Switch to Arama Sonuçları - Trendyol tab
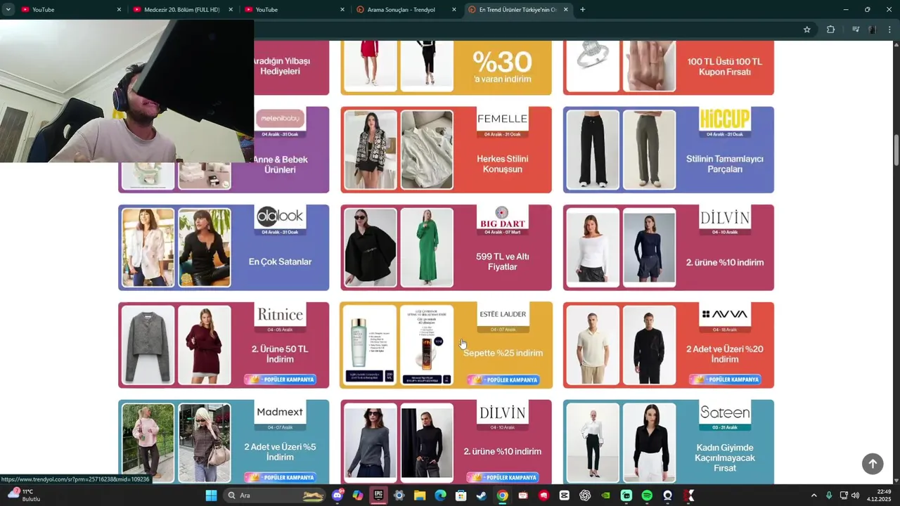The image size is (900, 506). (x=405, y=10)
